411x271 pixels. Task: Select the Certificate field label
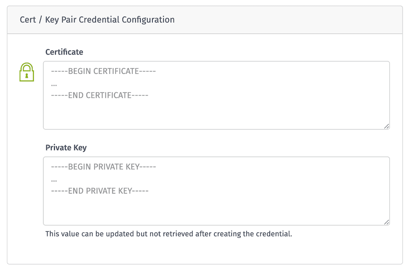(64, 52)
